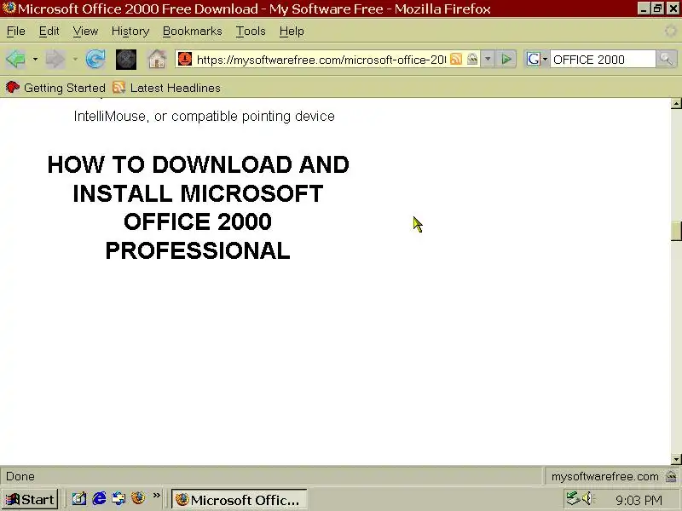Image resolution: width=682 pixels, height=511 pixels.
Task: Click the volume speaker tray icon
Action: 588,498
